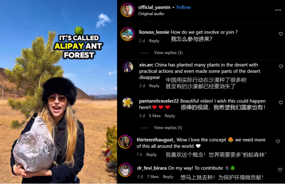The height and width of the screenshot is (184, 285).
Task: Click the Alipay Ant Forest video
Action: (x=59, y=92)
